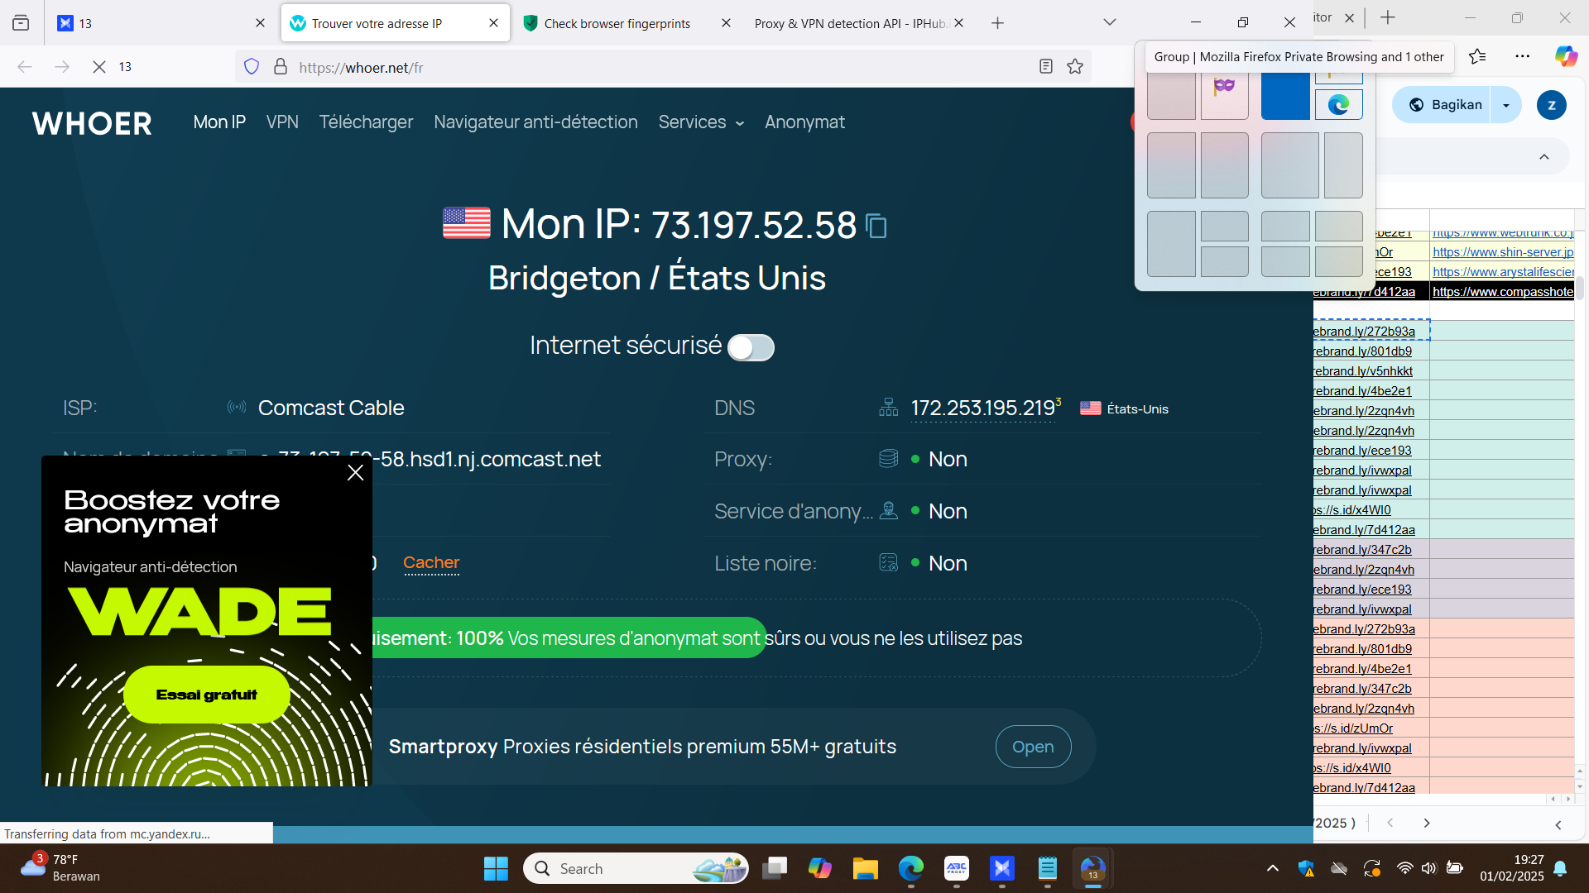The image size is (1589, 893).
Task: Open File Explorer from the taskbar
Action: 865,869
